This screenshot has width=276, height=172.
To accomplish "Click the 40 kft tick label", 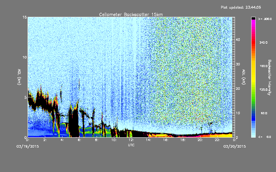I will [238, 40].
